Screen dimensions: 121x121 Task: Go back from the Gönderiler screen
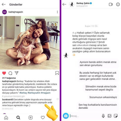pyautogui.click(x=4, y=5)
